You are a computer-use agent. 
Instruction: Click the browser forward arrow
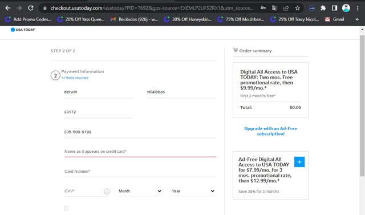coord(19,8)
